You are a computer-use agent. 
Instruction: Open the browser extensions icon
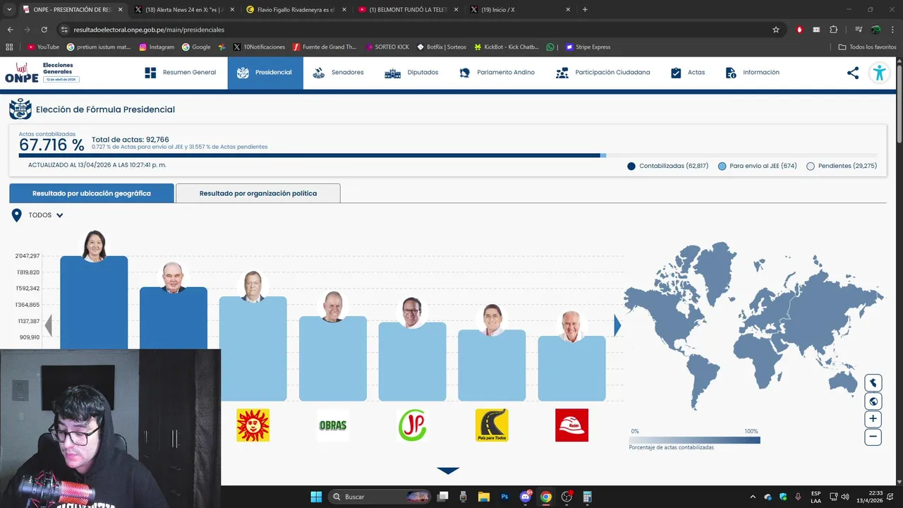(833, 30)
